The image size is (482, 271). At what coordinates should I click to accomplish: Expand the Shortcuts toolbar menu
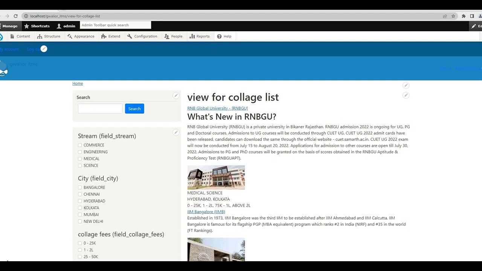[x=37, y=26]
